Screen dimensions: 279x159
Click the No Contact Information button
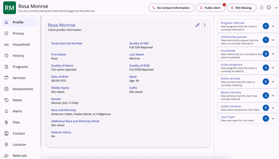pyautogui.click(x=171, y=8)
